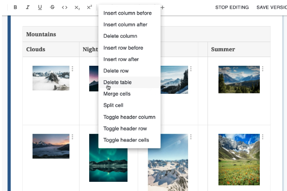Click the plus icon in toolbar
The image size is (287, 191).
[162, 7]
